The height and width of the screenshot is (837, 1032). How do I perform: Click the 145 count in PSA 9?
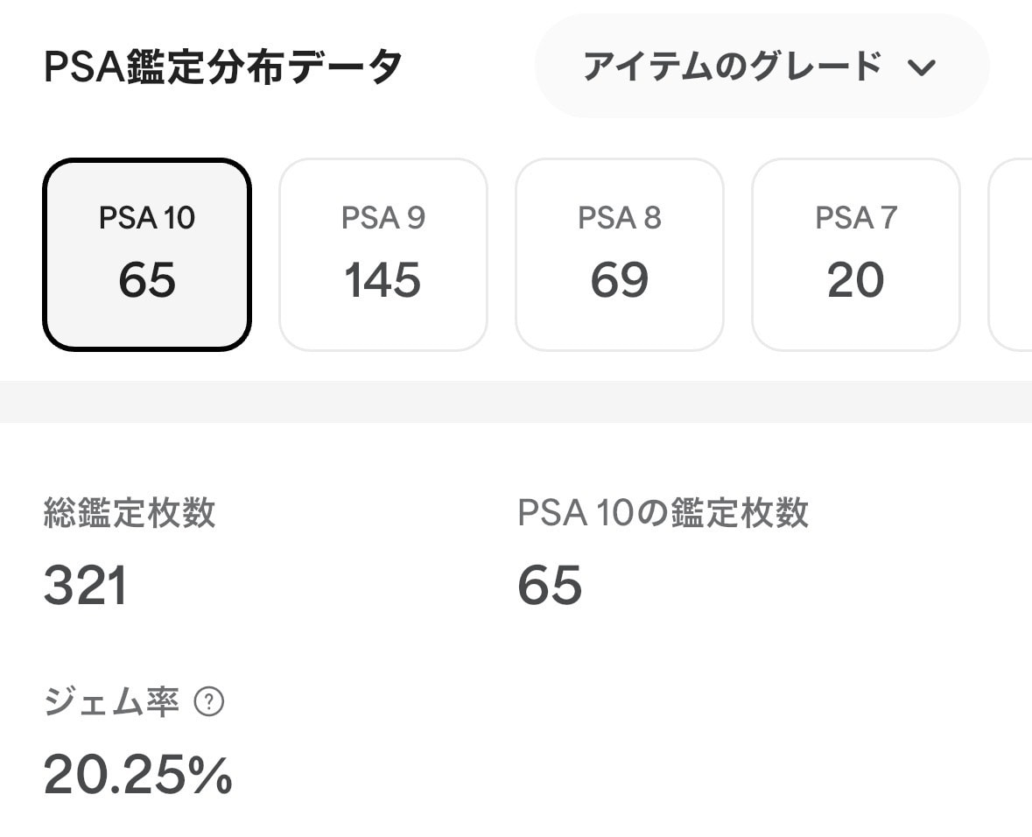(x=383, y=280)
